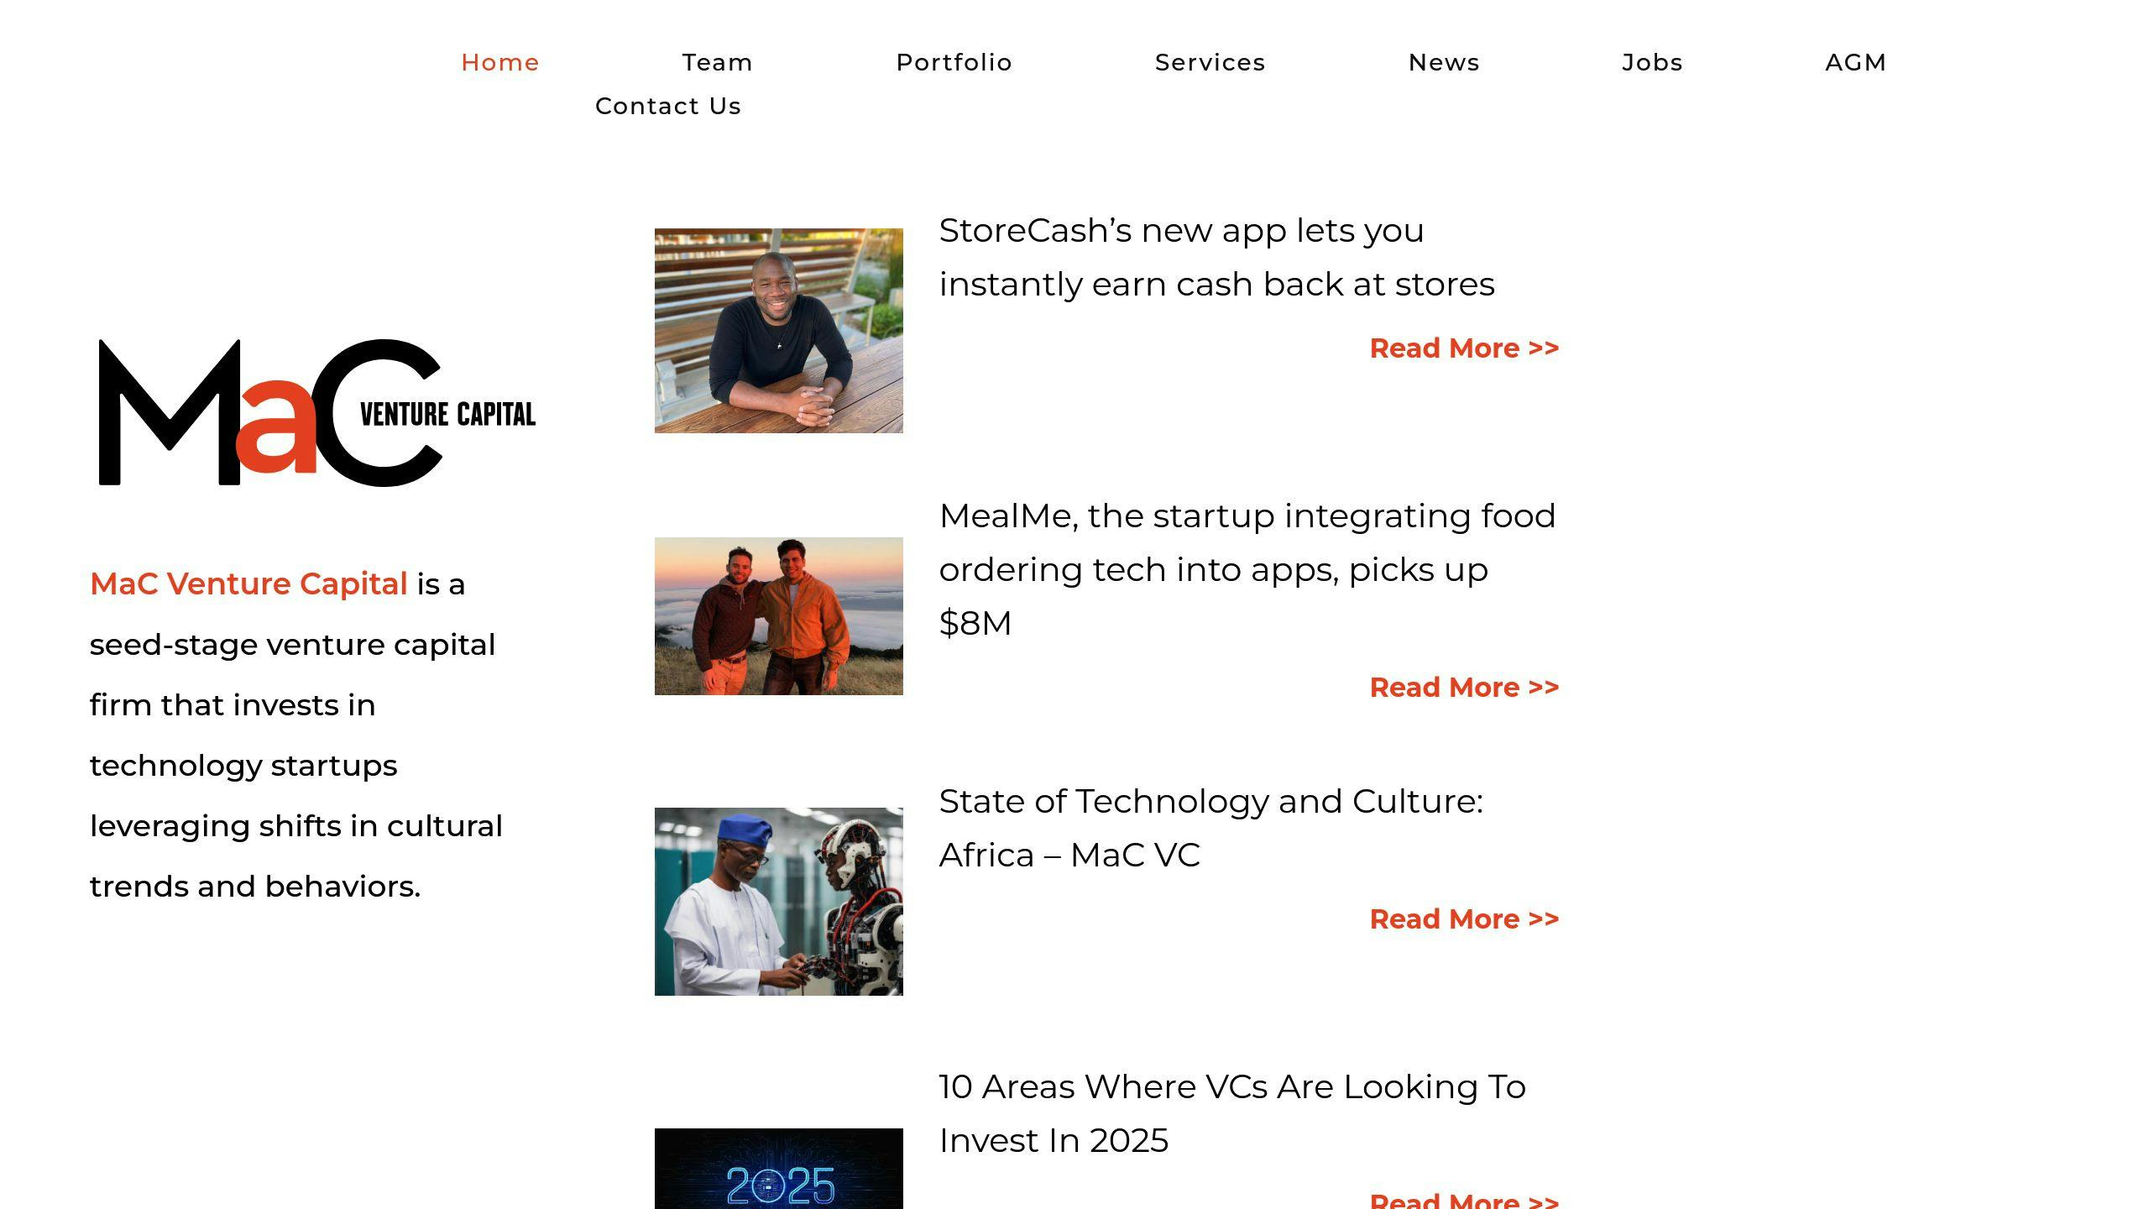
Task: Navigate to the Services page
Action: pos(1210,62)
